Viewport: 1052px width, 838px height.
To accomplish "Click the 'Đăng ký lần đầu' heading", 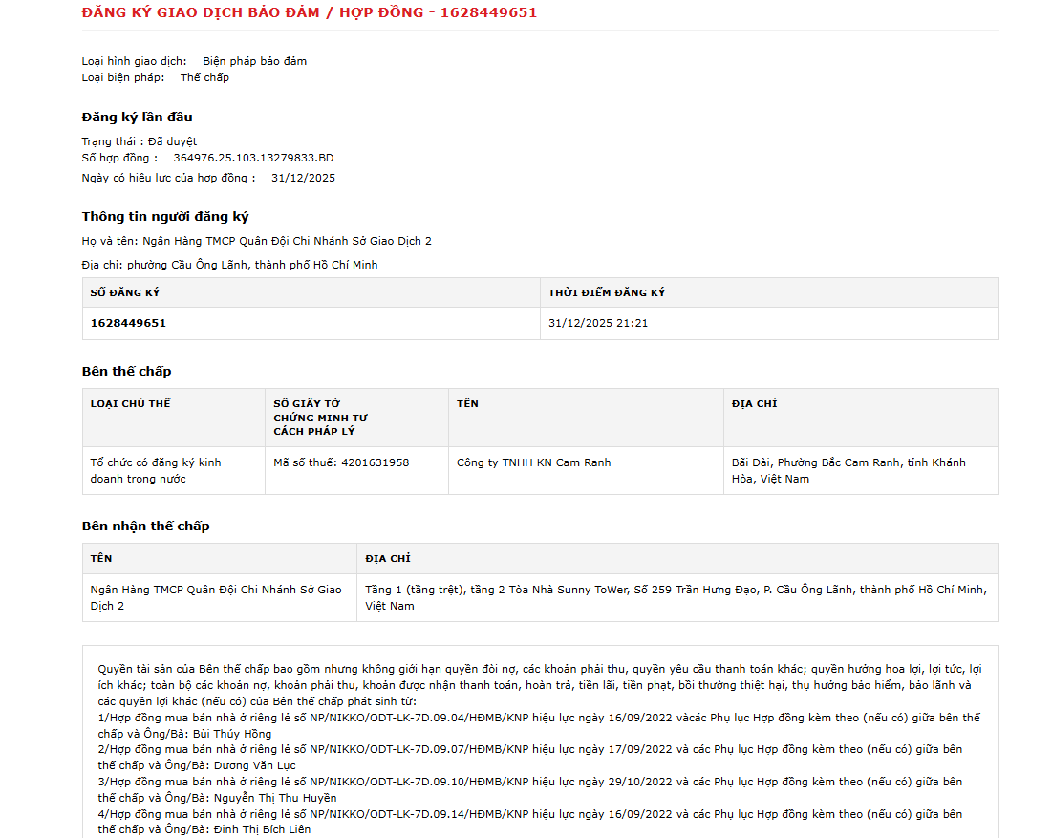I will click(x=137, y=117).
